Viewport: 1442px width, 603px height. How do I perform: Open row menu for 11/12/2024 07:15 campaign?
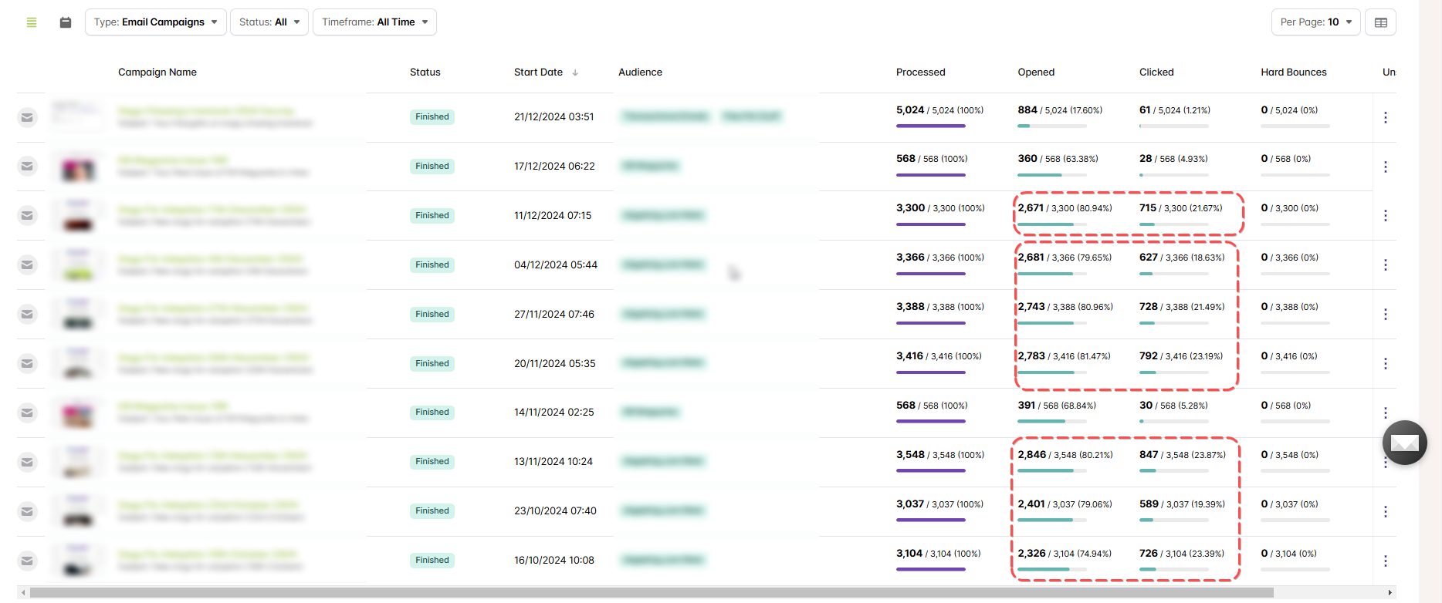coord(1386,216)
